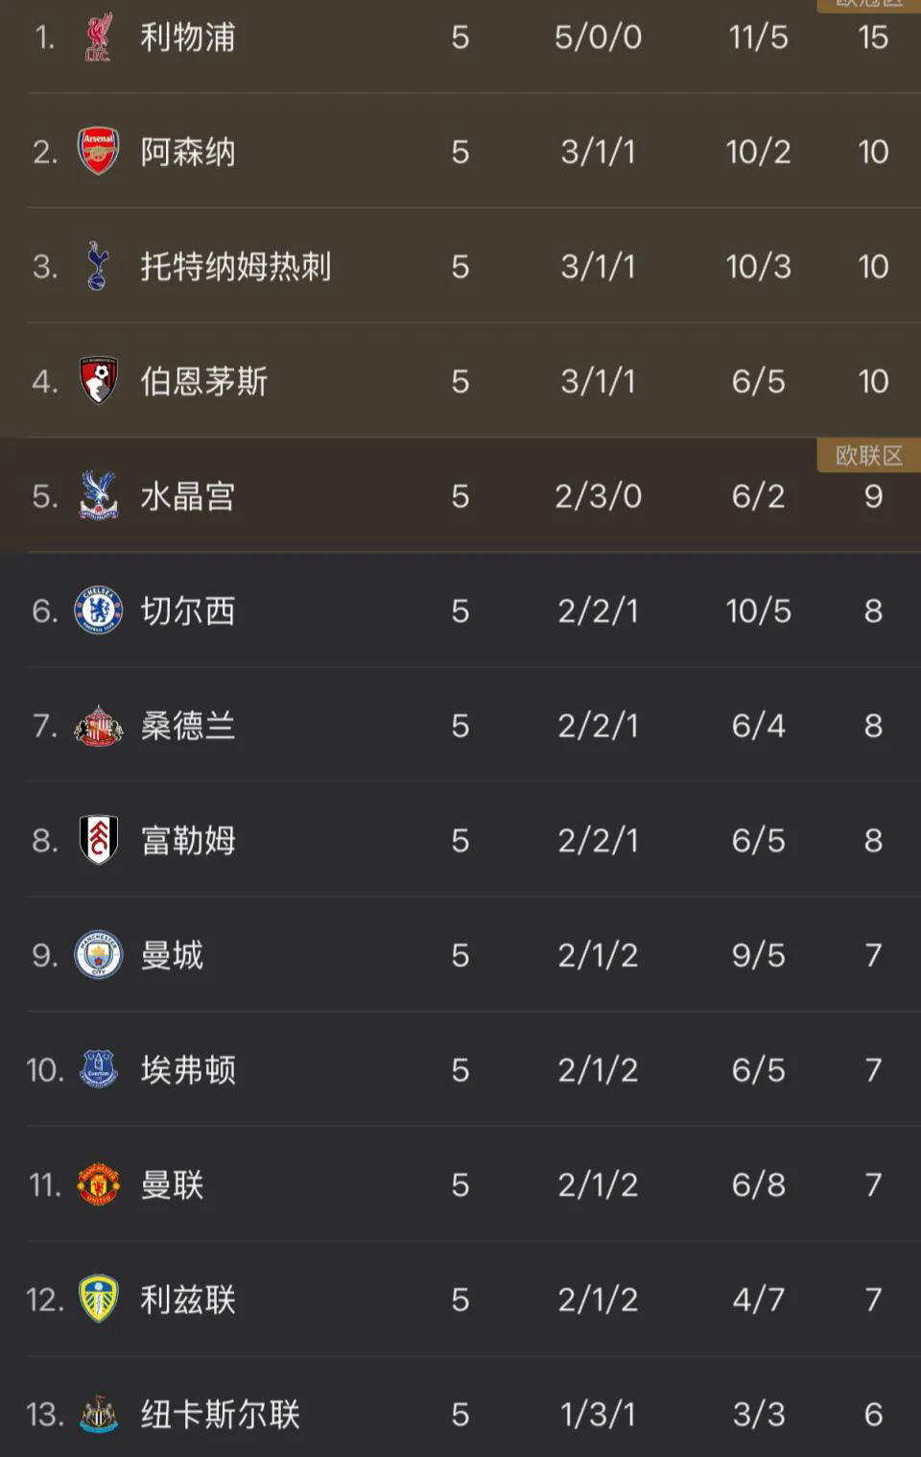Click 水晶宫 record 2/3/0
The image size is (921, 1457).
click(x=598, y=496)
